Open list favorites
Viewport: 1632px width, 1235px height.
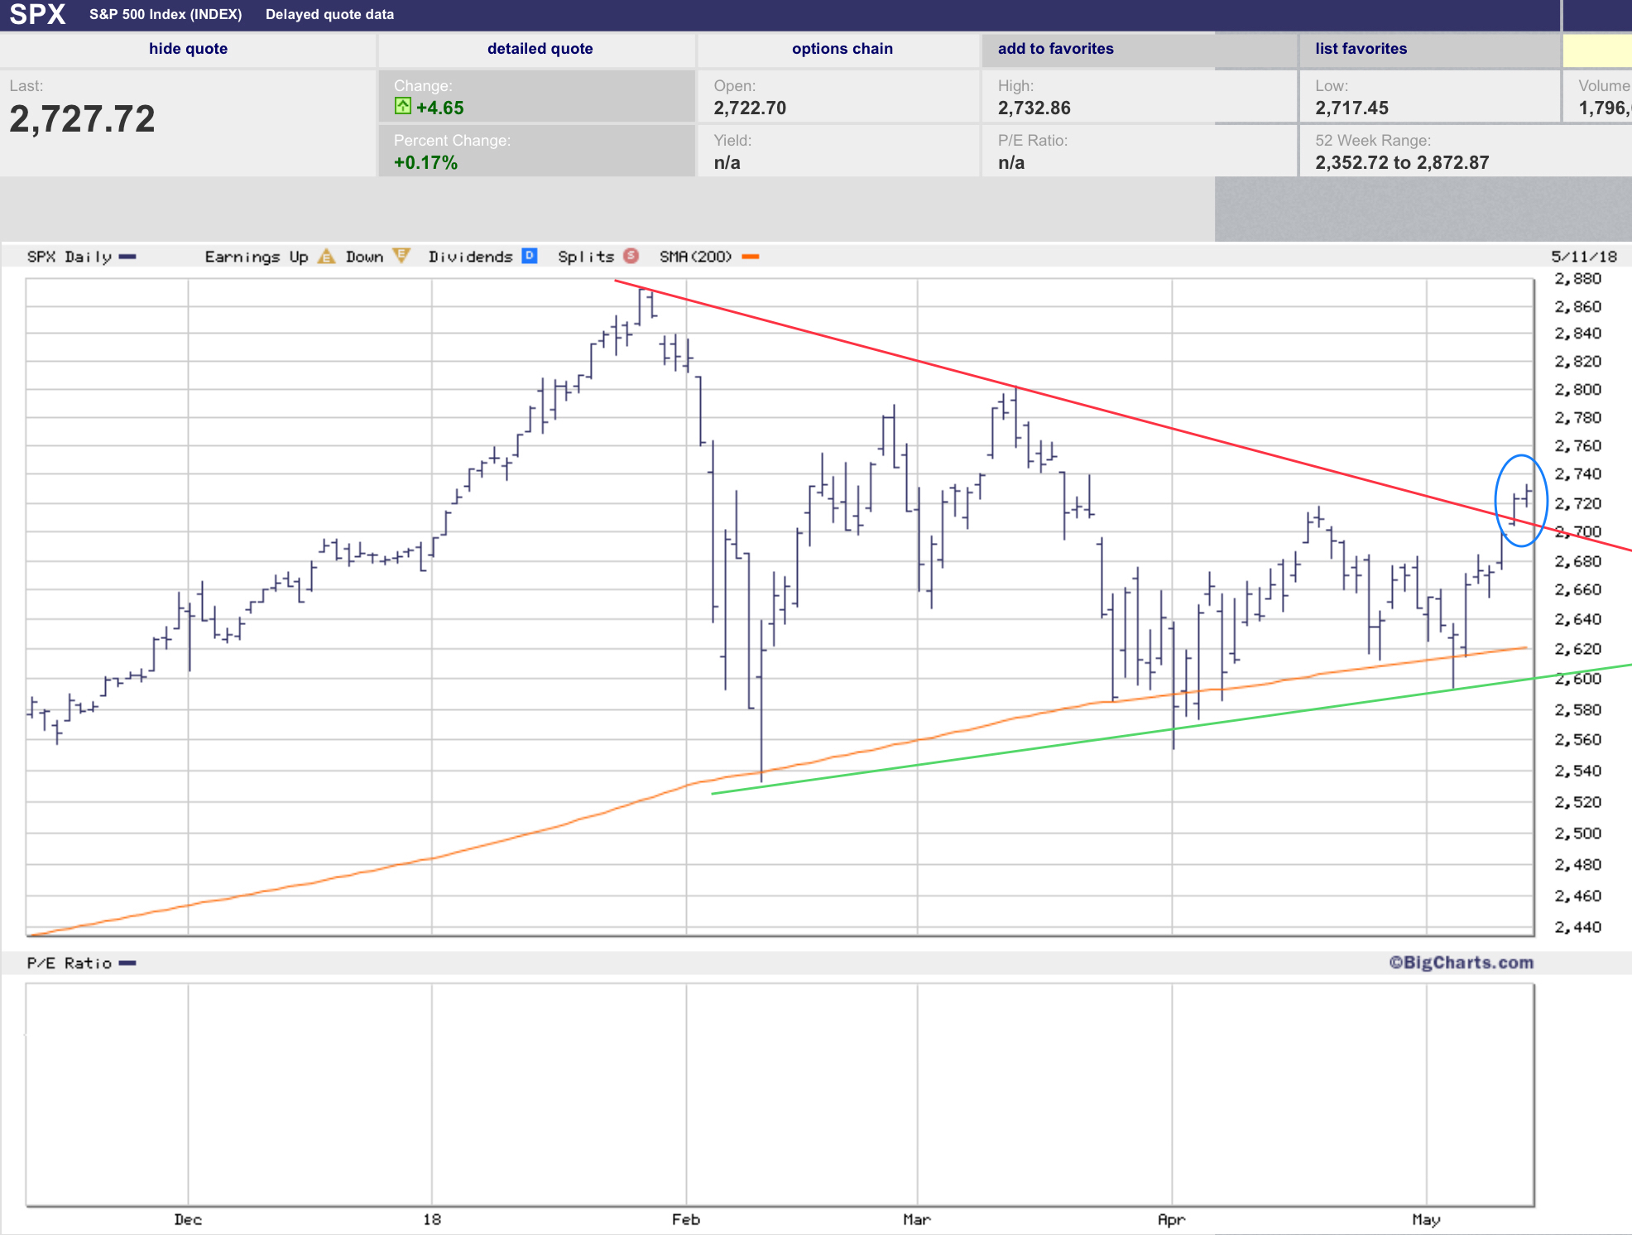pos(1361,49)
